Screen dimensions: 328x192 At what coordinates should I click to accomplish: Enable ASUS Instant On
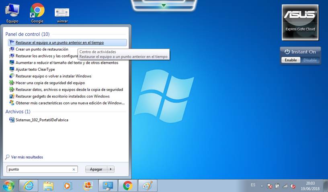[x=291, y=60]
